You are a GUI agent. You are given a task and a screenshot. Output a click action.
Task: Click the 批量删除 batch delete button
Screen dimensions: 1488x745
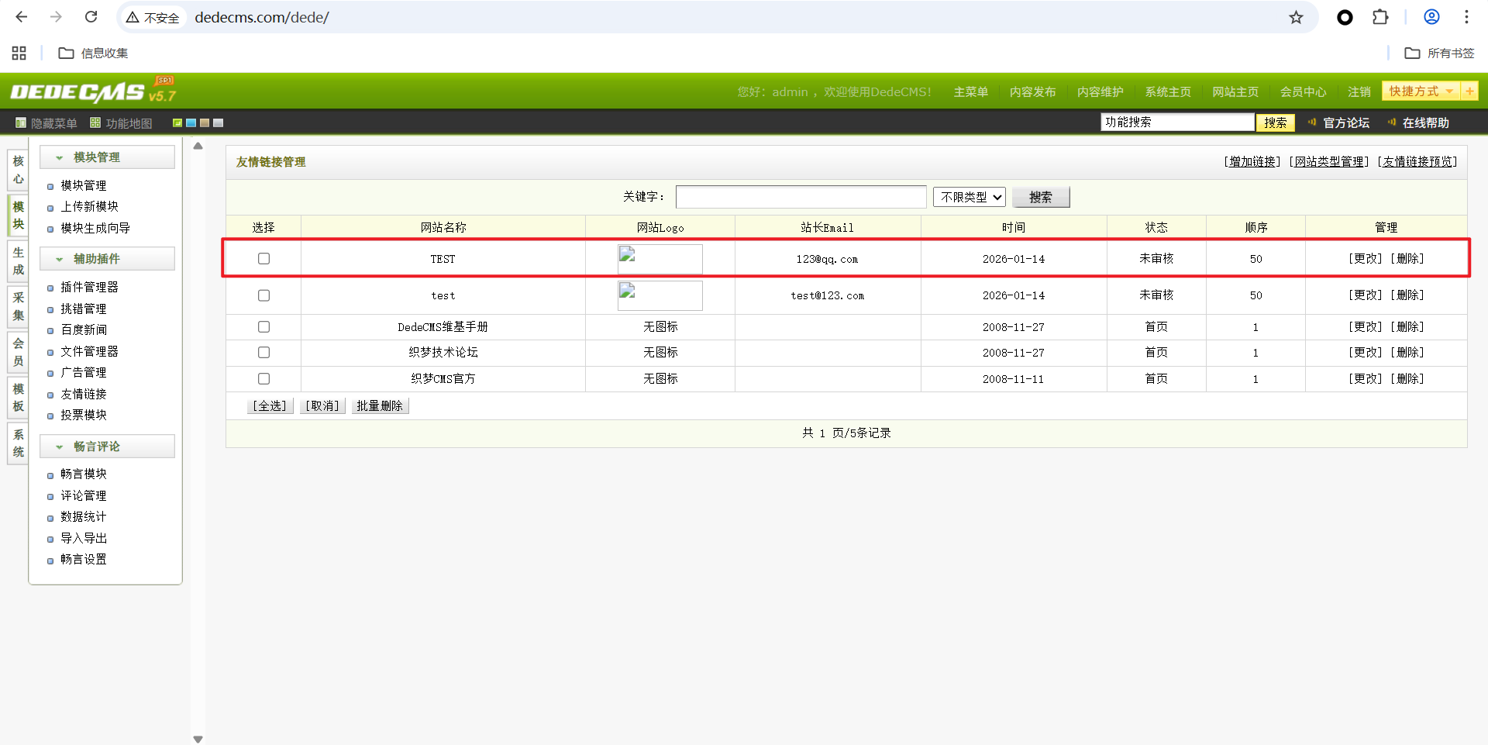click(380, 405)
